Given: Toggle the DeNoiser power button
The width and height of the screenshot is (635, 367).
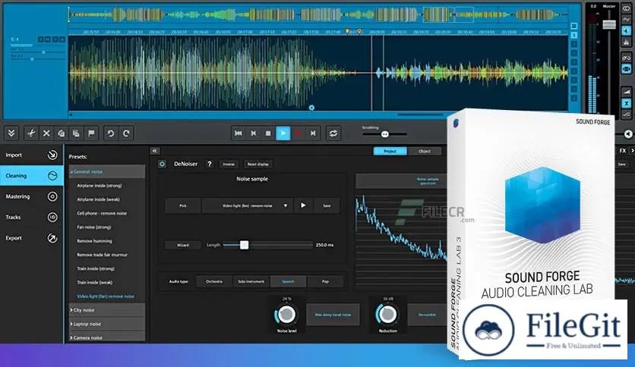Looking at the screenshot, I should pyautogui.click(x=162, y=164).
